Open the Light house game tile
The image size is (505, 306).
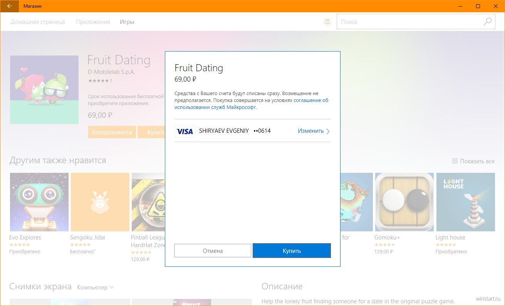pyautogui.click(x=465, y=202)
